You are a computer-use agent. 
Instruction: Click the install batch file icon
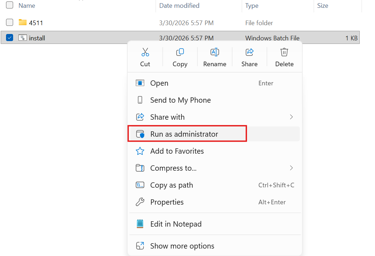(x=23, y=38)
